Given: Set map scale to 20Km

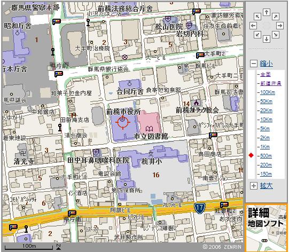Looking at the screenshot, I should tap(267, 111).
